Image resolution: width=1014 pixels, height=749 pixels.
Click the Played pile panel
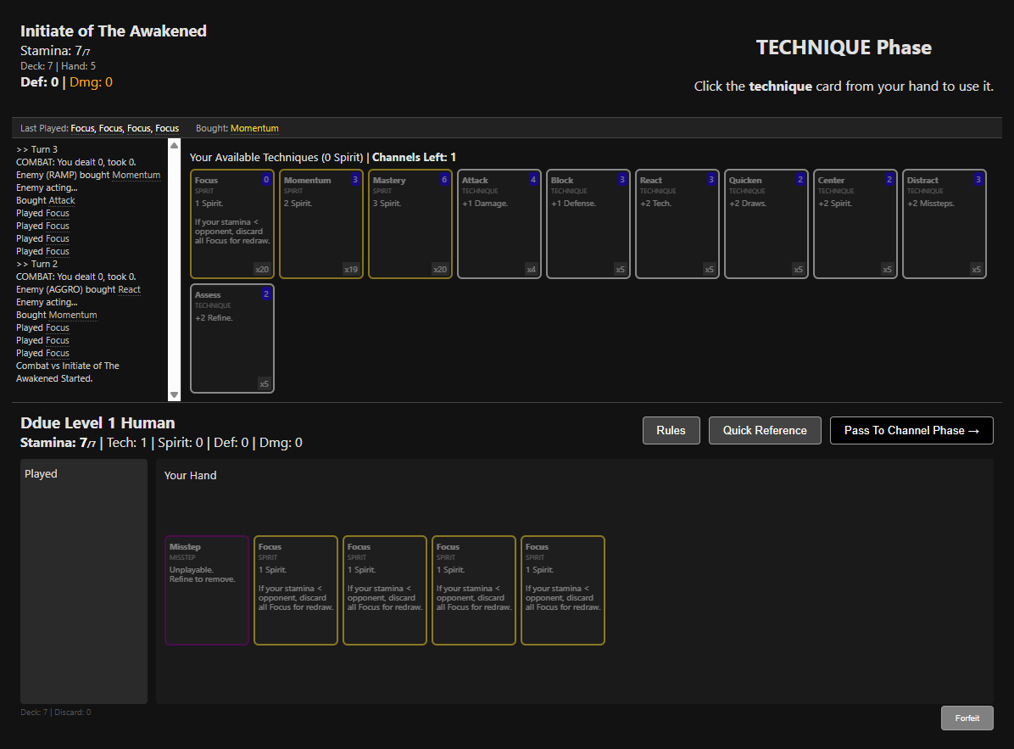coord(84,582)
